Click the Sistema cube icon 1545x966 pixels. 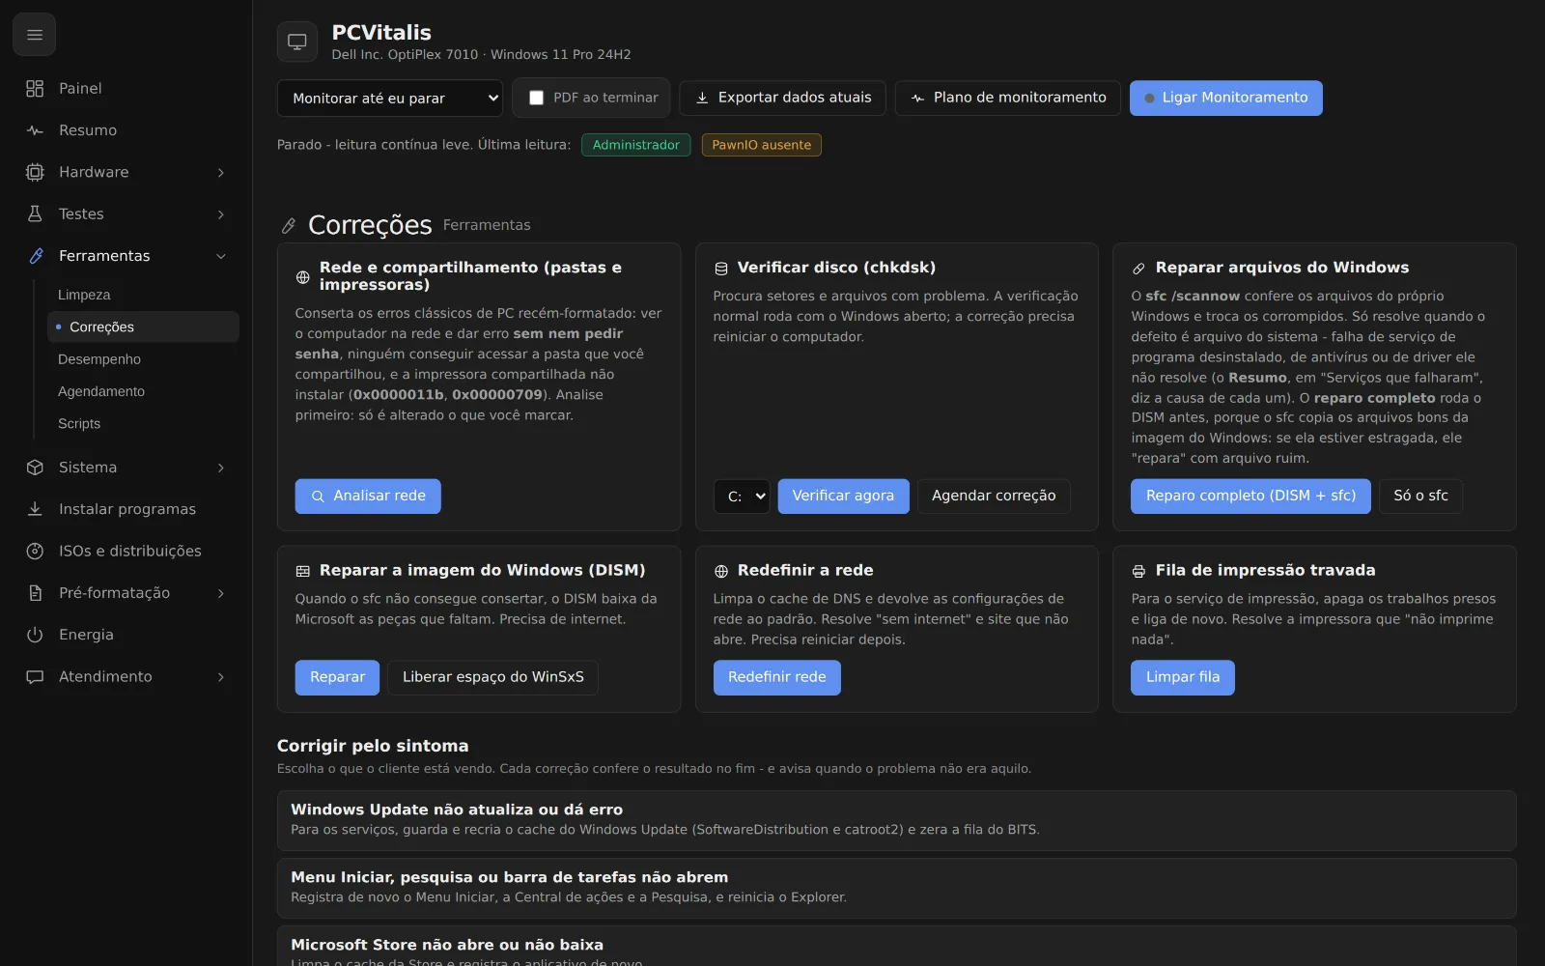[35, 468]
